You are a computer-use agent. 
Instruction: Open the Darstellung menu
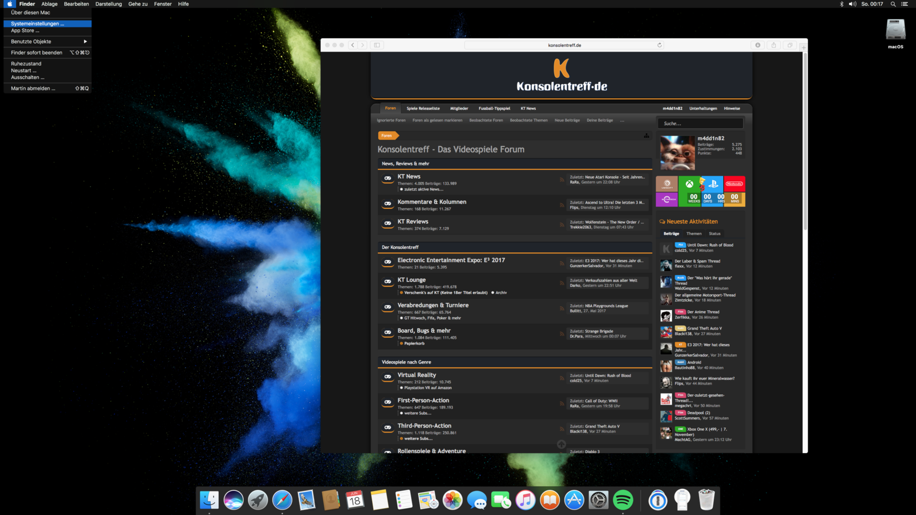tap(109, 4)
